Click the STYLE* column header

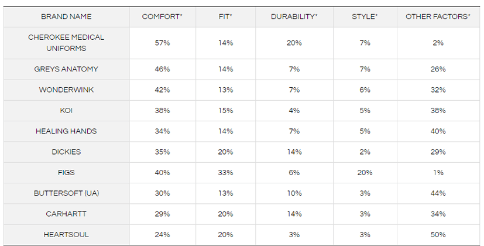365,16
